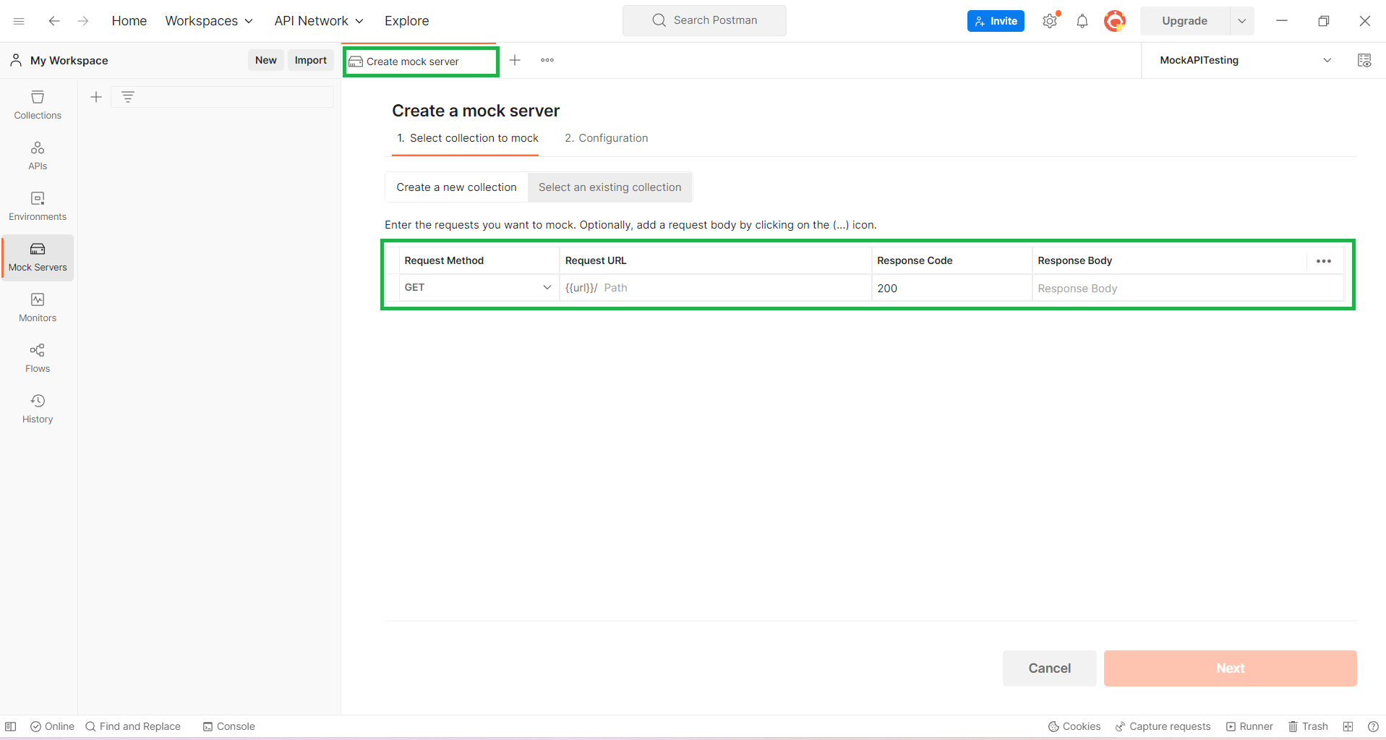The width and height of the screenshot is (1386, 740).
Task: Expand the Workspaces dropdown
Action: (x=209, y=21)
